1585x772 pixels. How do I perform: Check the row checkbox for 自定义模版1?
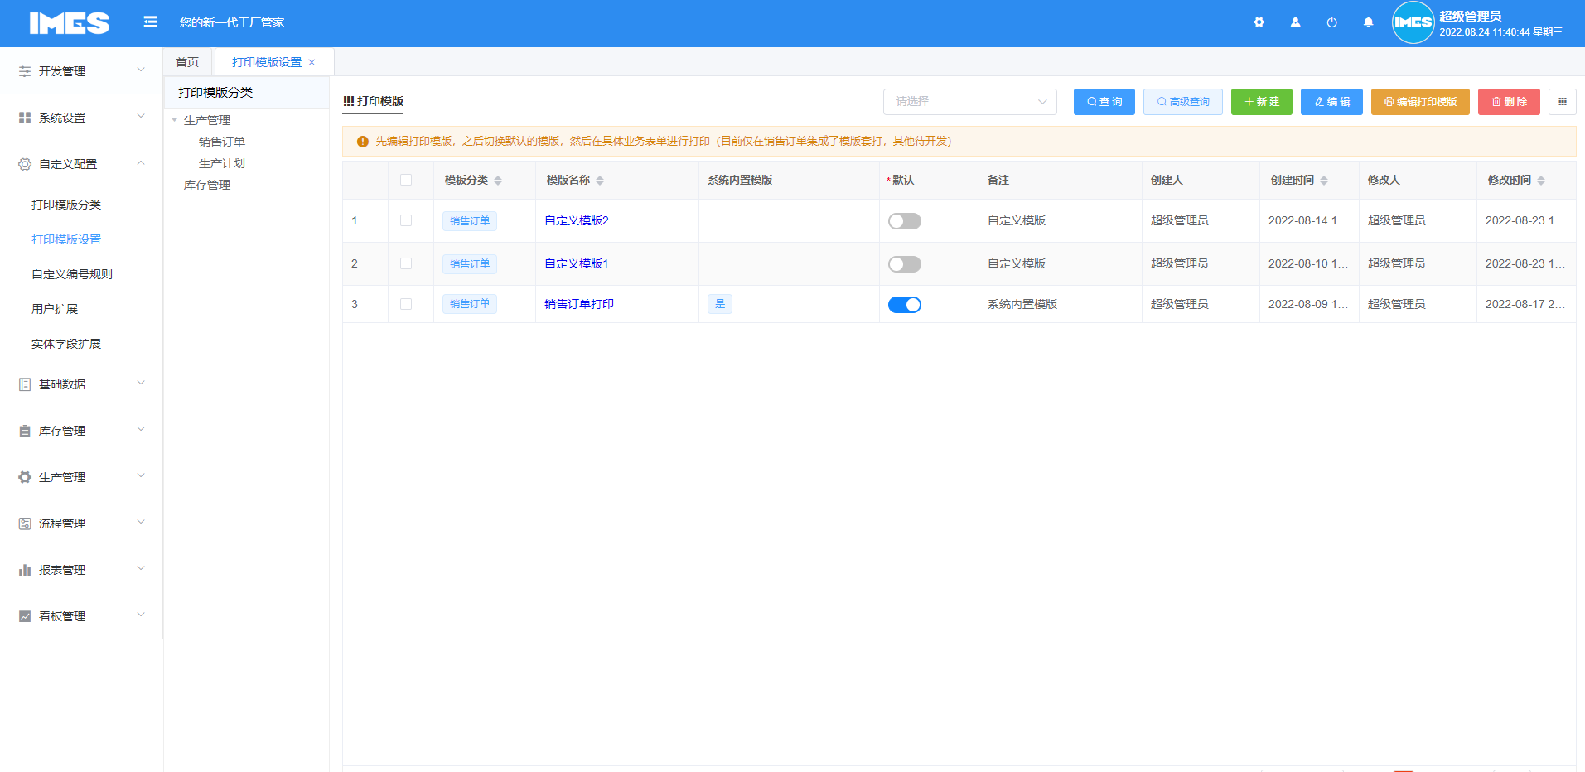(x=406, y=263)
